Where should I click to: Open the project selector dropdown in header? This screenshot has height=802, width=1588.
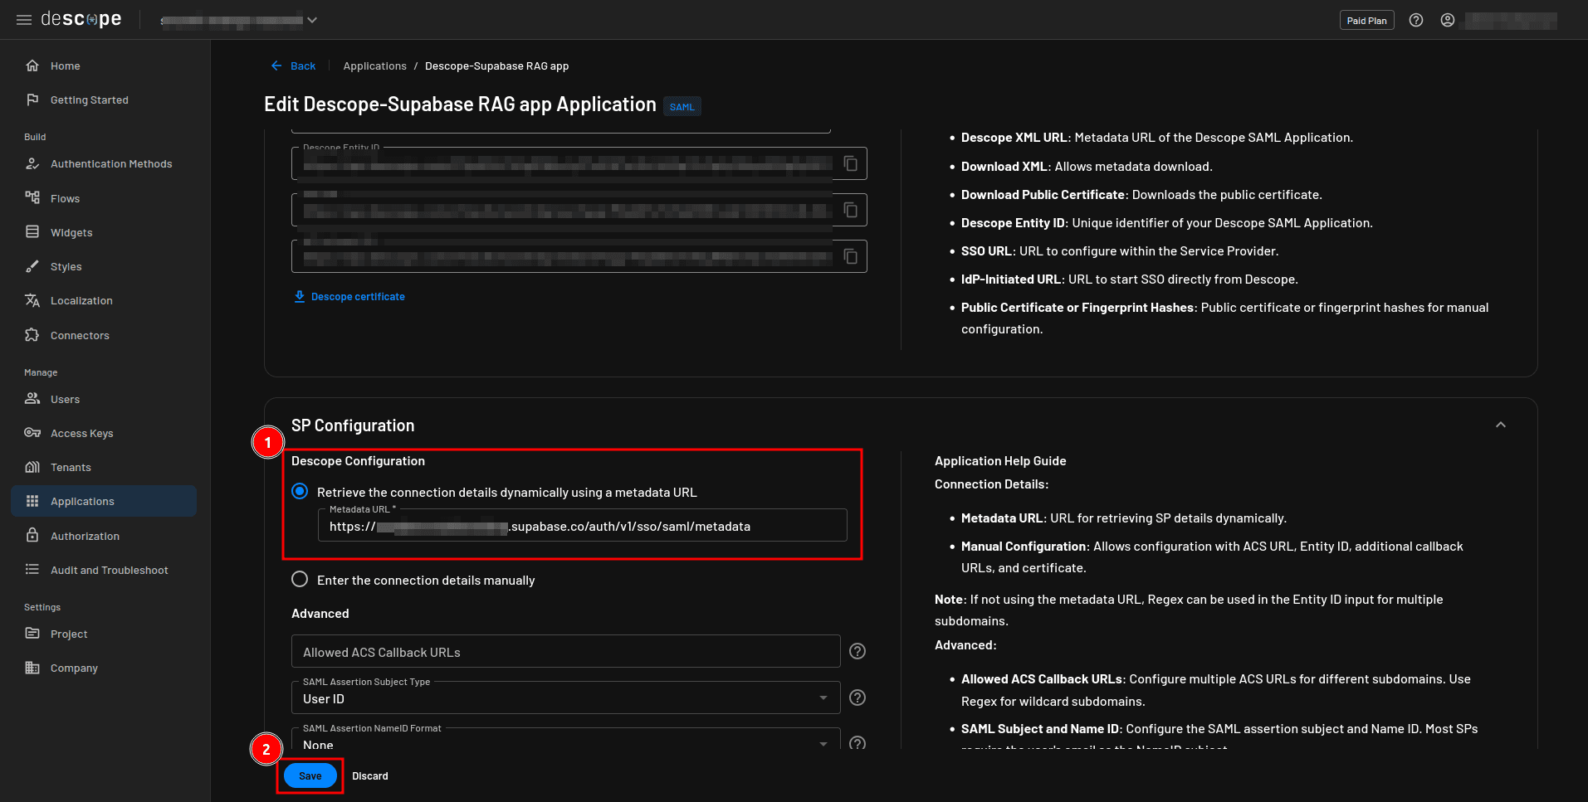point(241,20)
